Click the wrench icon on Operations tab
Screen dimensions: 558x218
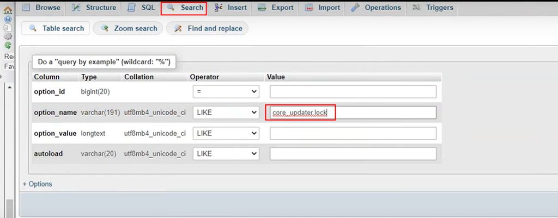[x=355, y=8]
